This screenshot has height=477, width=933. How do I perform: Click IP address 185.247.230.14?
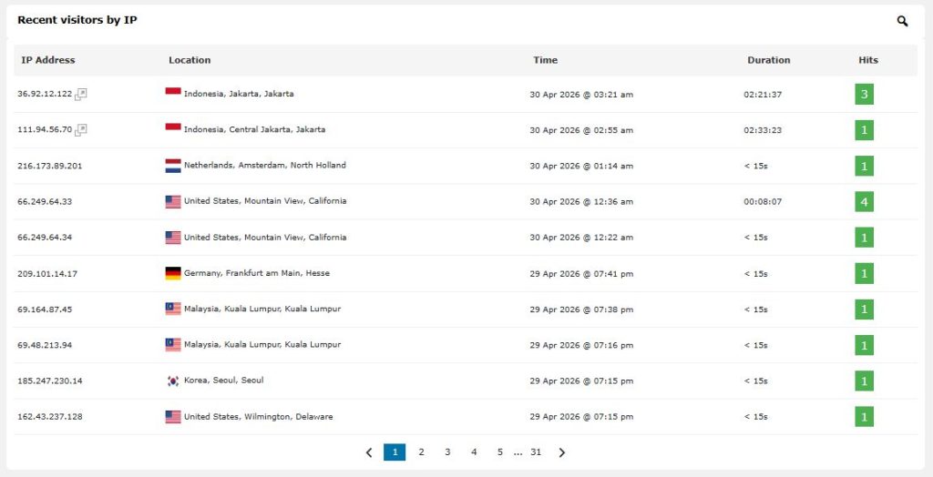pyautogui.click(x=50, y=381)
